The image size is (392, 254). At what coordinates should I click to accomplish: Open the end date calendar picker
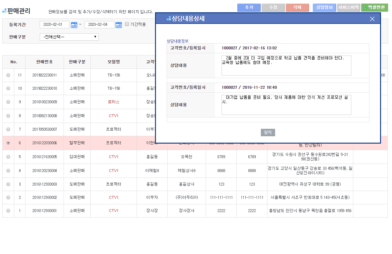point(119,25)
